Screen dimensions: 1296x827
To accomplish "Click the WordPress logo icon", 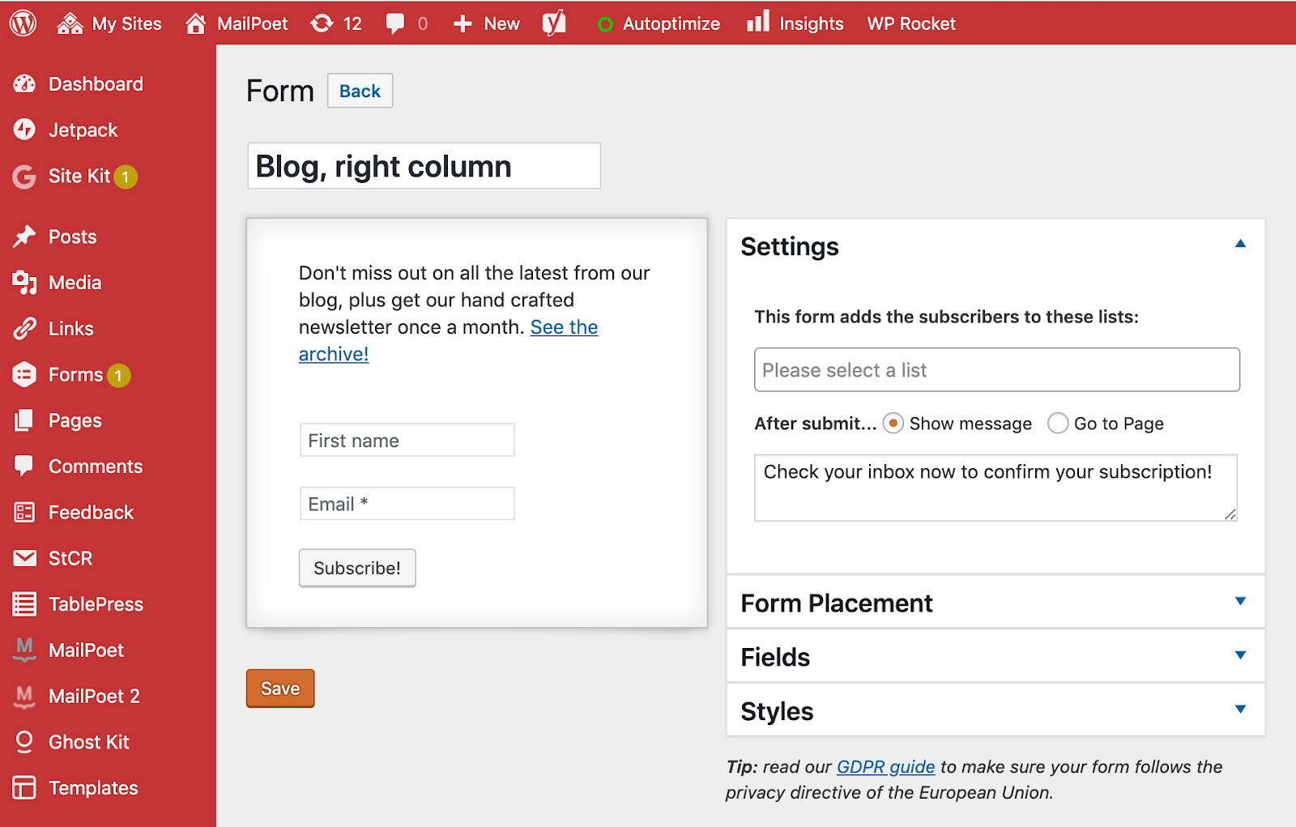I will 23,23.
